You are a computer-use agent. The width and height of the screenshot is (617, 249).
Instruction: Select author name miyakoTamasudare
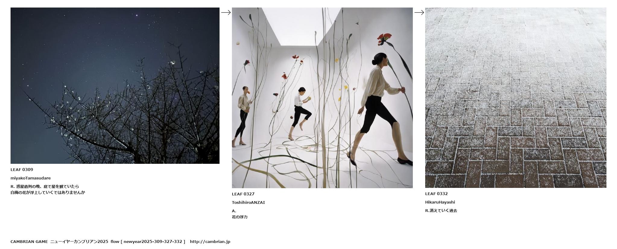pyautogui.click(x=30, y=178)
